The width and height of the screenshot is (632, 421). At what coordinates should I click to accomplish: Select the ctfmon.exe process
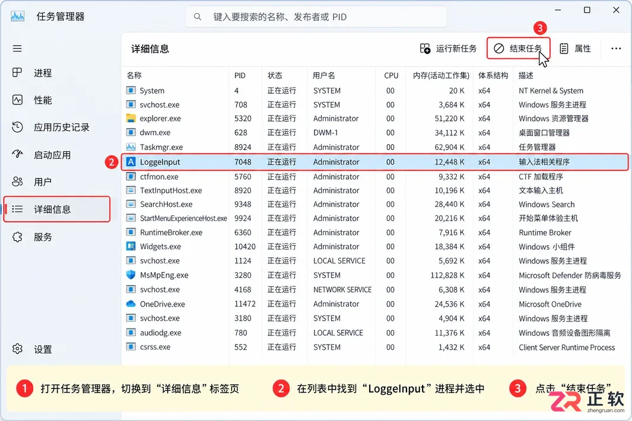[x=375, y=177]
